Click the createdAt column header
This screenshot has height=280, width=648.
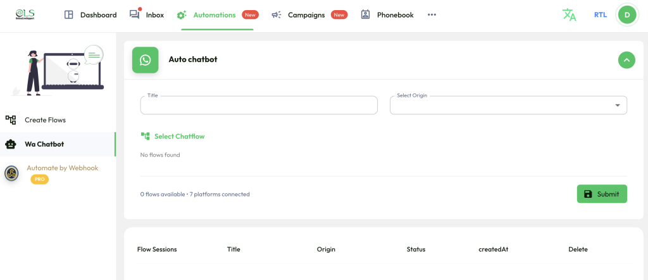coord(494,250)
